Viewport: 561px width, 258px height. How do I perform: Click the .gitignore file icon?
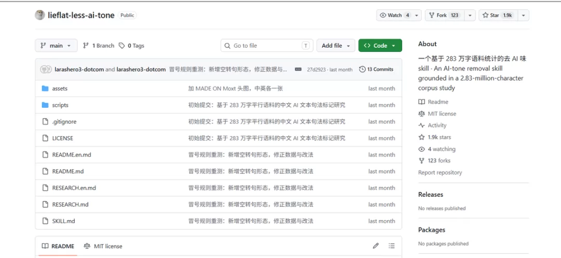pyautogui.click(x=45, y=122)
